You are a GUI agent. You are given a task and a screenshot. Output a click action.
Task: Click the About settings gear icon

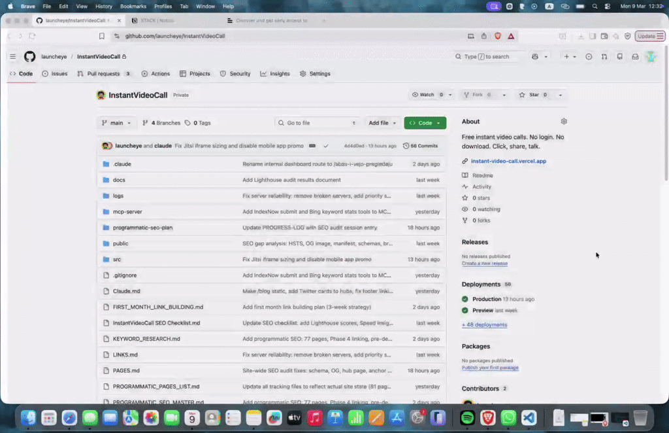tap(564, 121)
